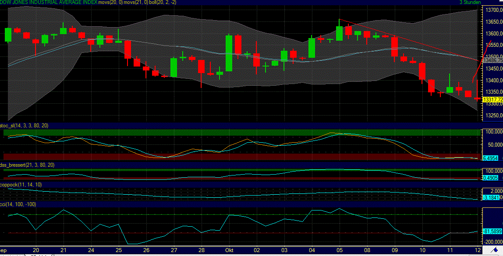
Task: Select the Okt month label on time axis
Action: [229, 250]
